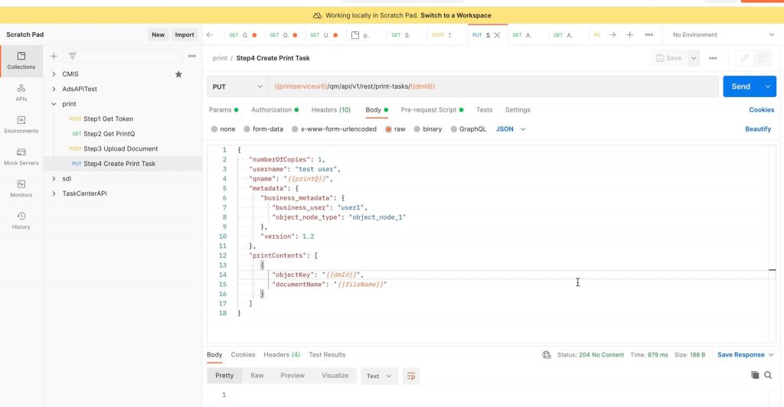784x407 pixels.
Task: Open the Test Results tab
Action: [327, 354]
